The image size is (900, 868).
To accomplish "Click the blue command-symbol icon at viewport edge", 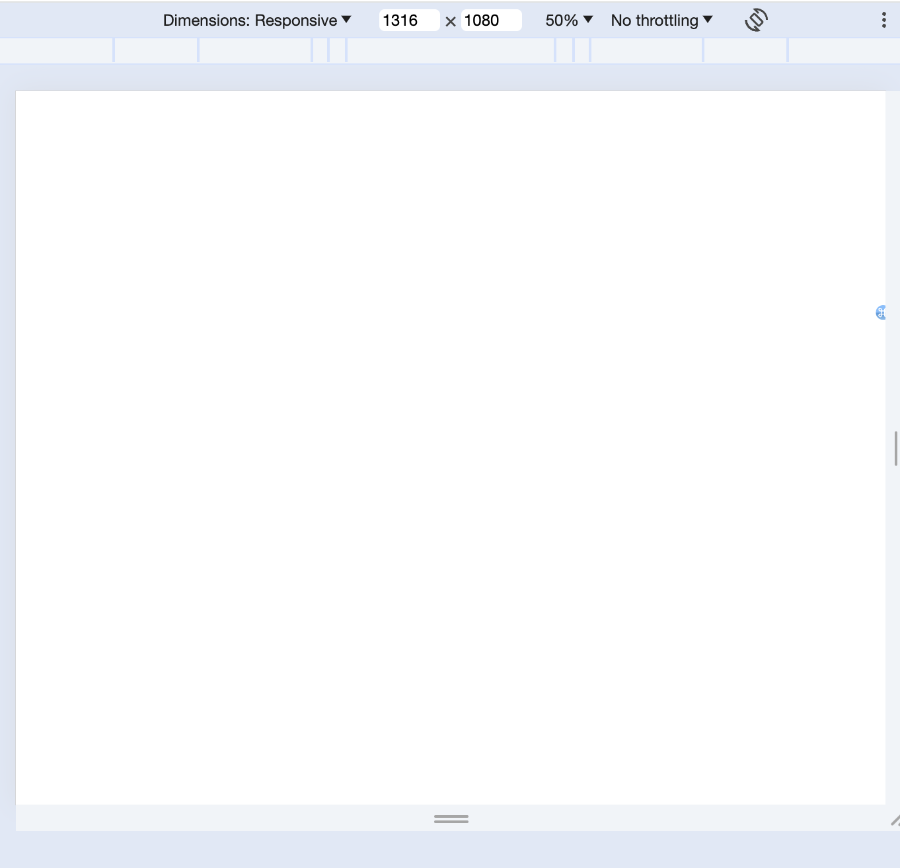I will point(881,312).
